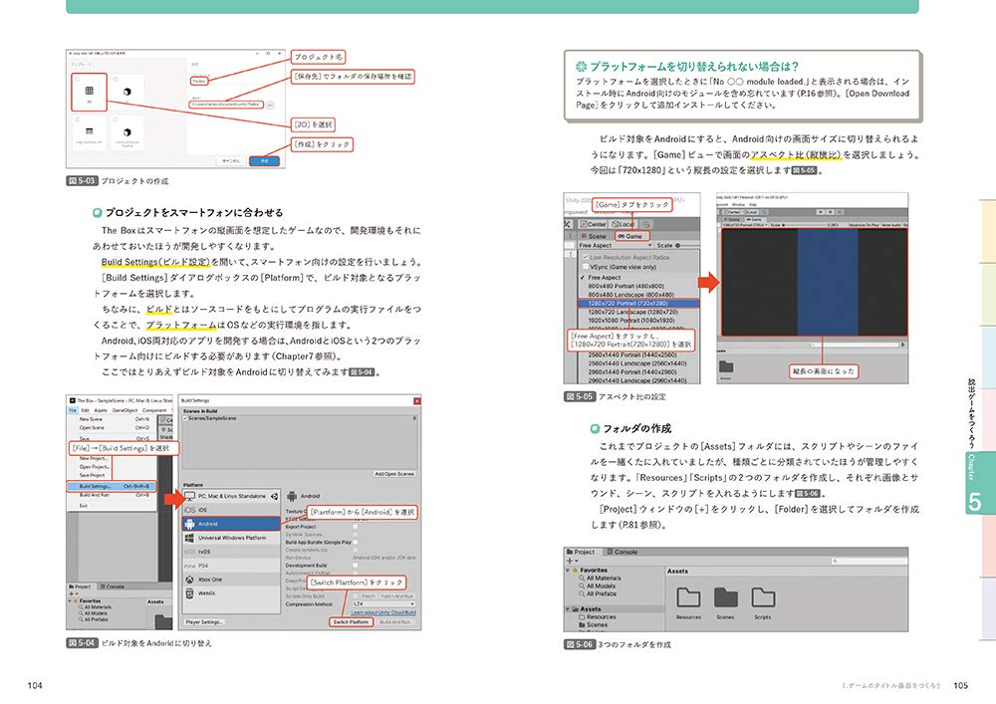Click the Add Open Scenes button

pos(394,474)
